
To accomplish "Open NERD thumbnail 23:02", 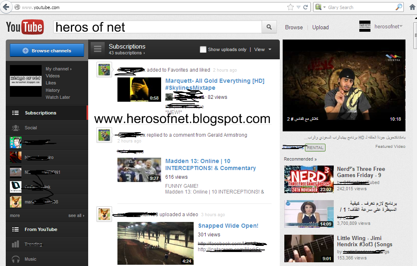I will (x=309, y=180).
